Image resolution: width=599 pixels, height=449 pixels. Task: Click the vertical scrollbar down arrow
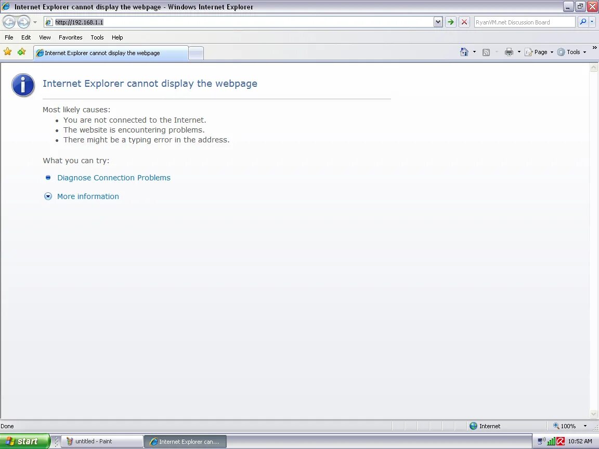pyautogui.click(x=594, y=414)
